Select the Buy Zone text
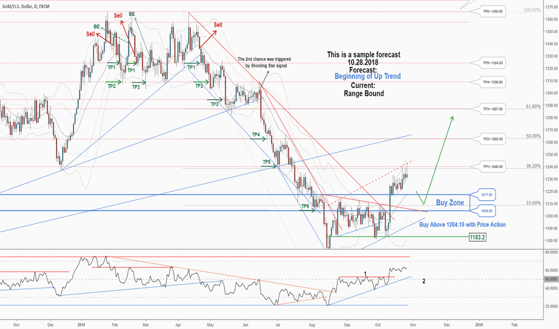Image resolution: width=559 pixels, height=329 pixels. click(450, 203)
